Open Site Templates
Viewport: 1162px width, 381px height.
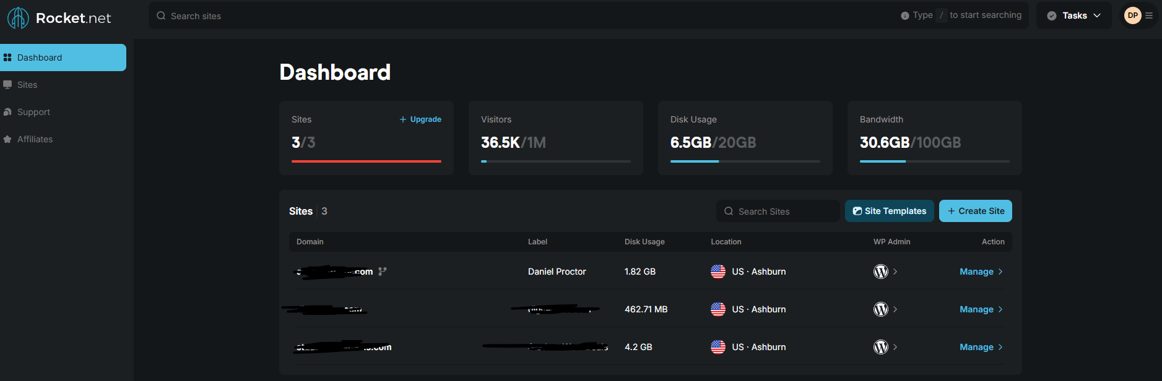889,211
